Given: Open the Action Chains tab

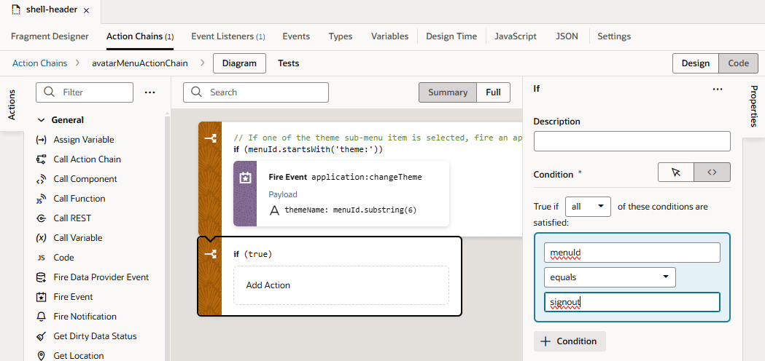Looking at the screenshot, I should coord(140,36).
